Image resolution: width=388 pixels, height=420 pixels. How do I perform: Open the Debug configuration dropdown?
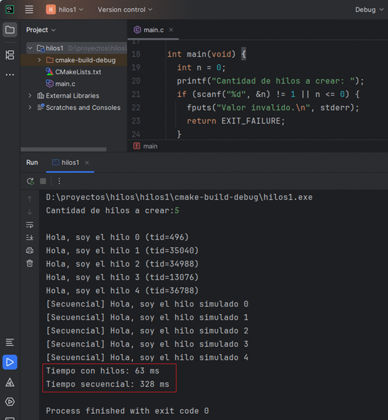[368, 10]
